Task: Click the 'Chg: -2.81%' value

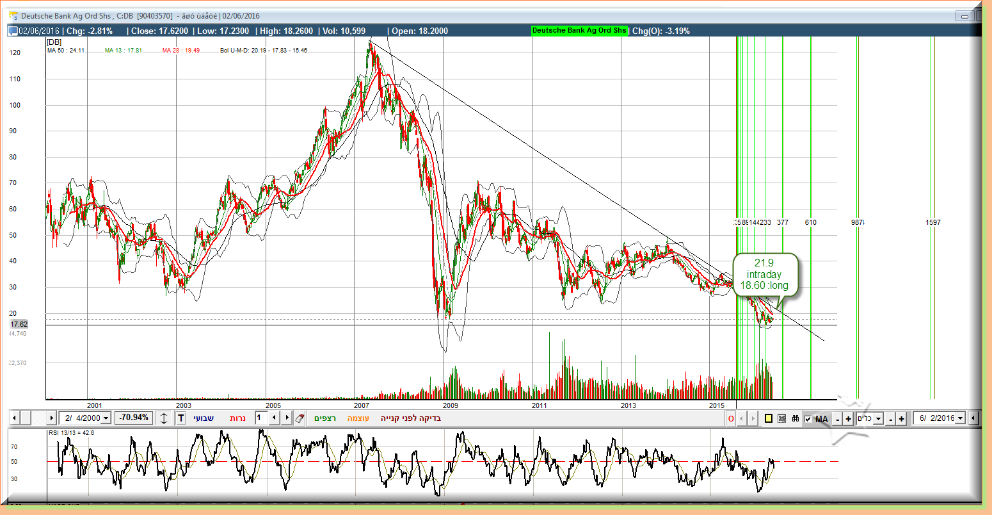Action: pyautogui.click(x=89, y=31)
